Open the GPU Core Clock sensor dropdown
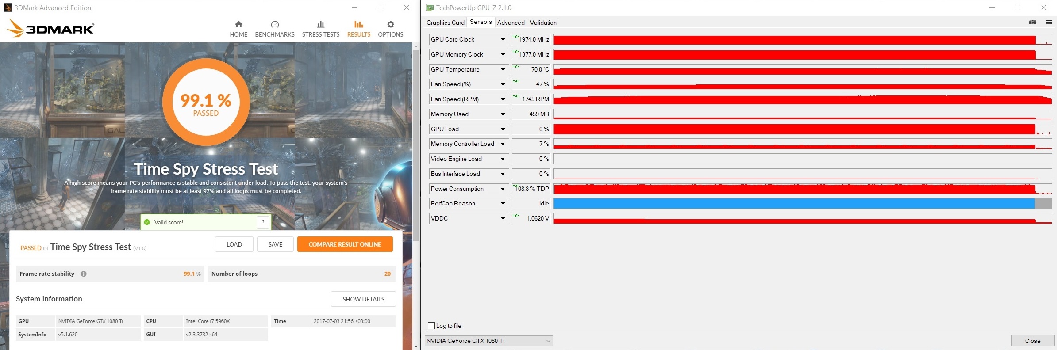 503,39
